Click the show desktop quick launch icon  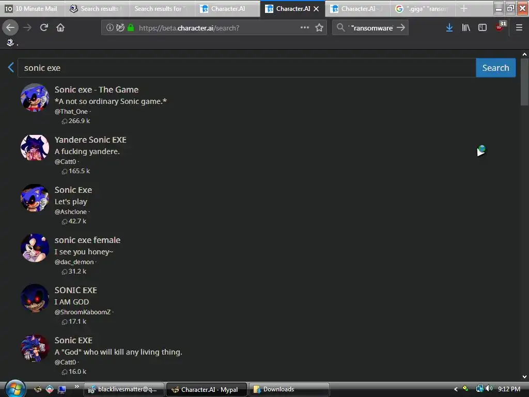coord(62,389)
